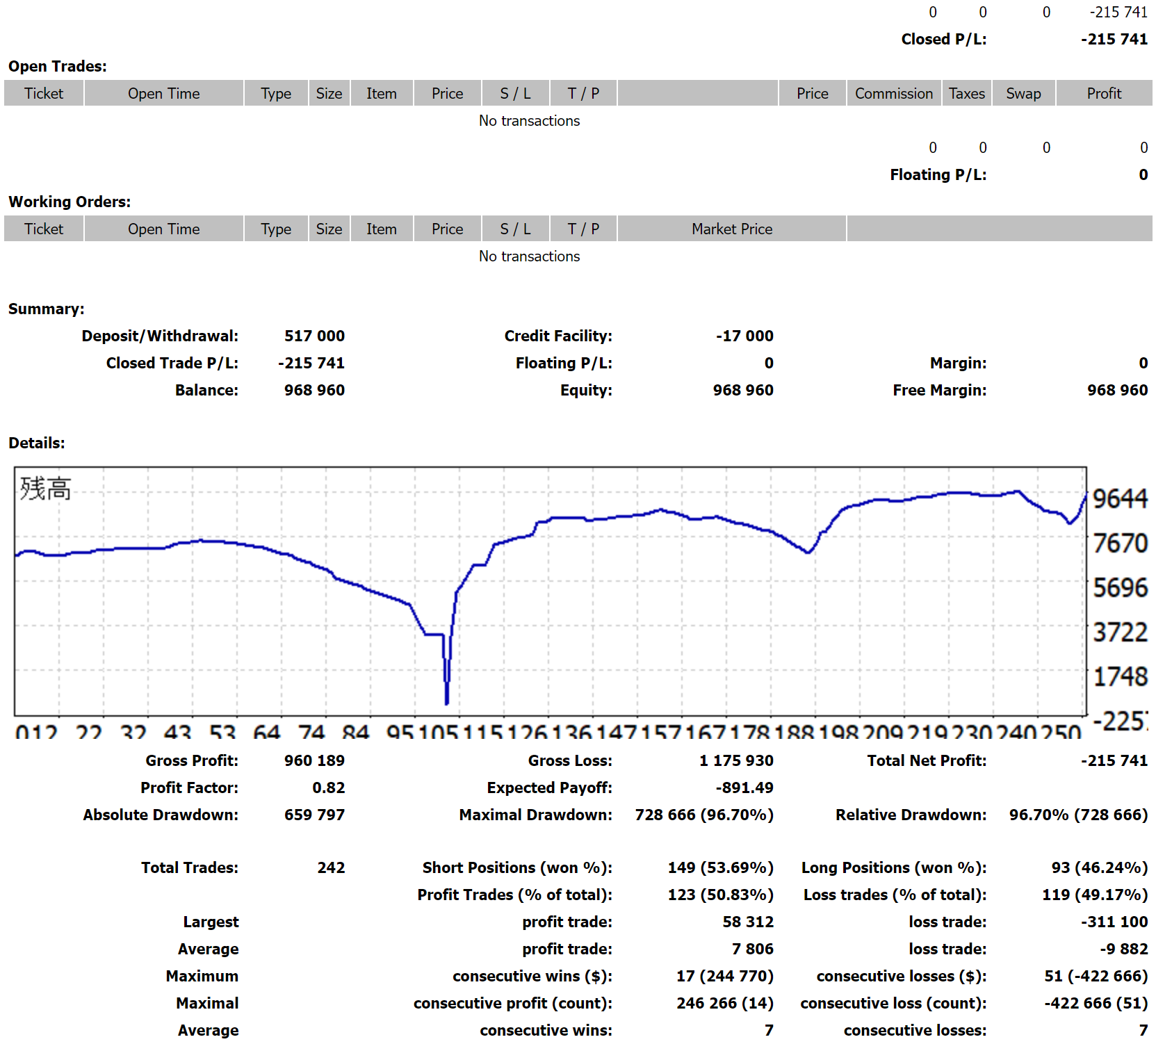Click the 5696 chart axis value
Image resolution: width=1156 pixels, height=1044 pixels.
(x=1120, y=588)
